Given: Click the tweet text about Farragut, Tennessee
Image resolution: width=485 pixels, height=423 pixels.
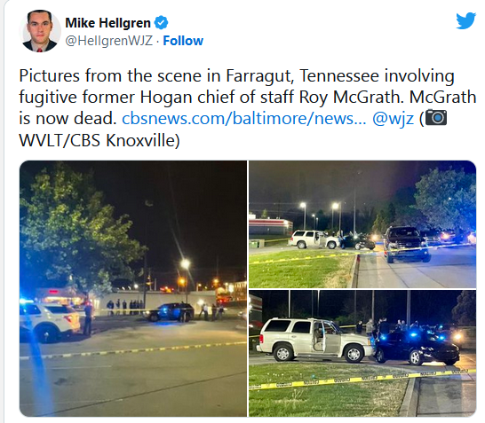Looking at the screenshot, I should pos(248,108).
